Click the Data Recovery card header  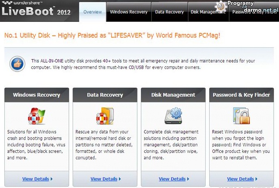pos(105,95)
